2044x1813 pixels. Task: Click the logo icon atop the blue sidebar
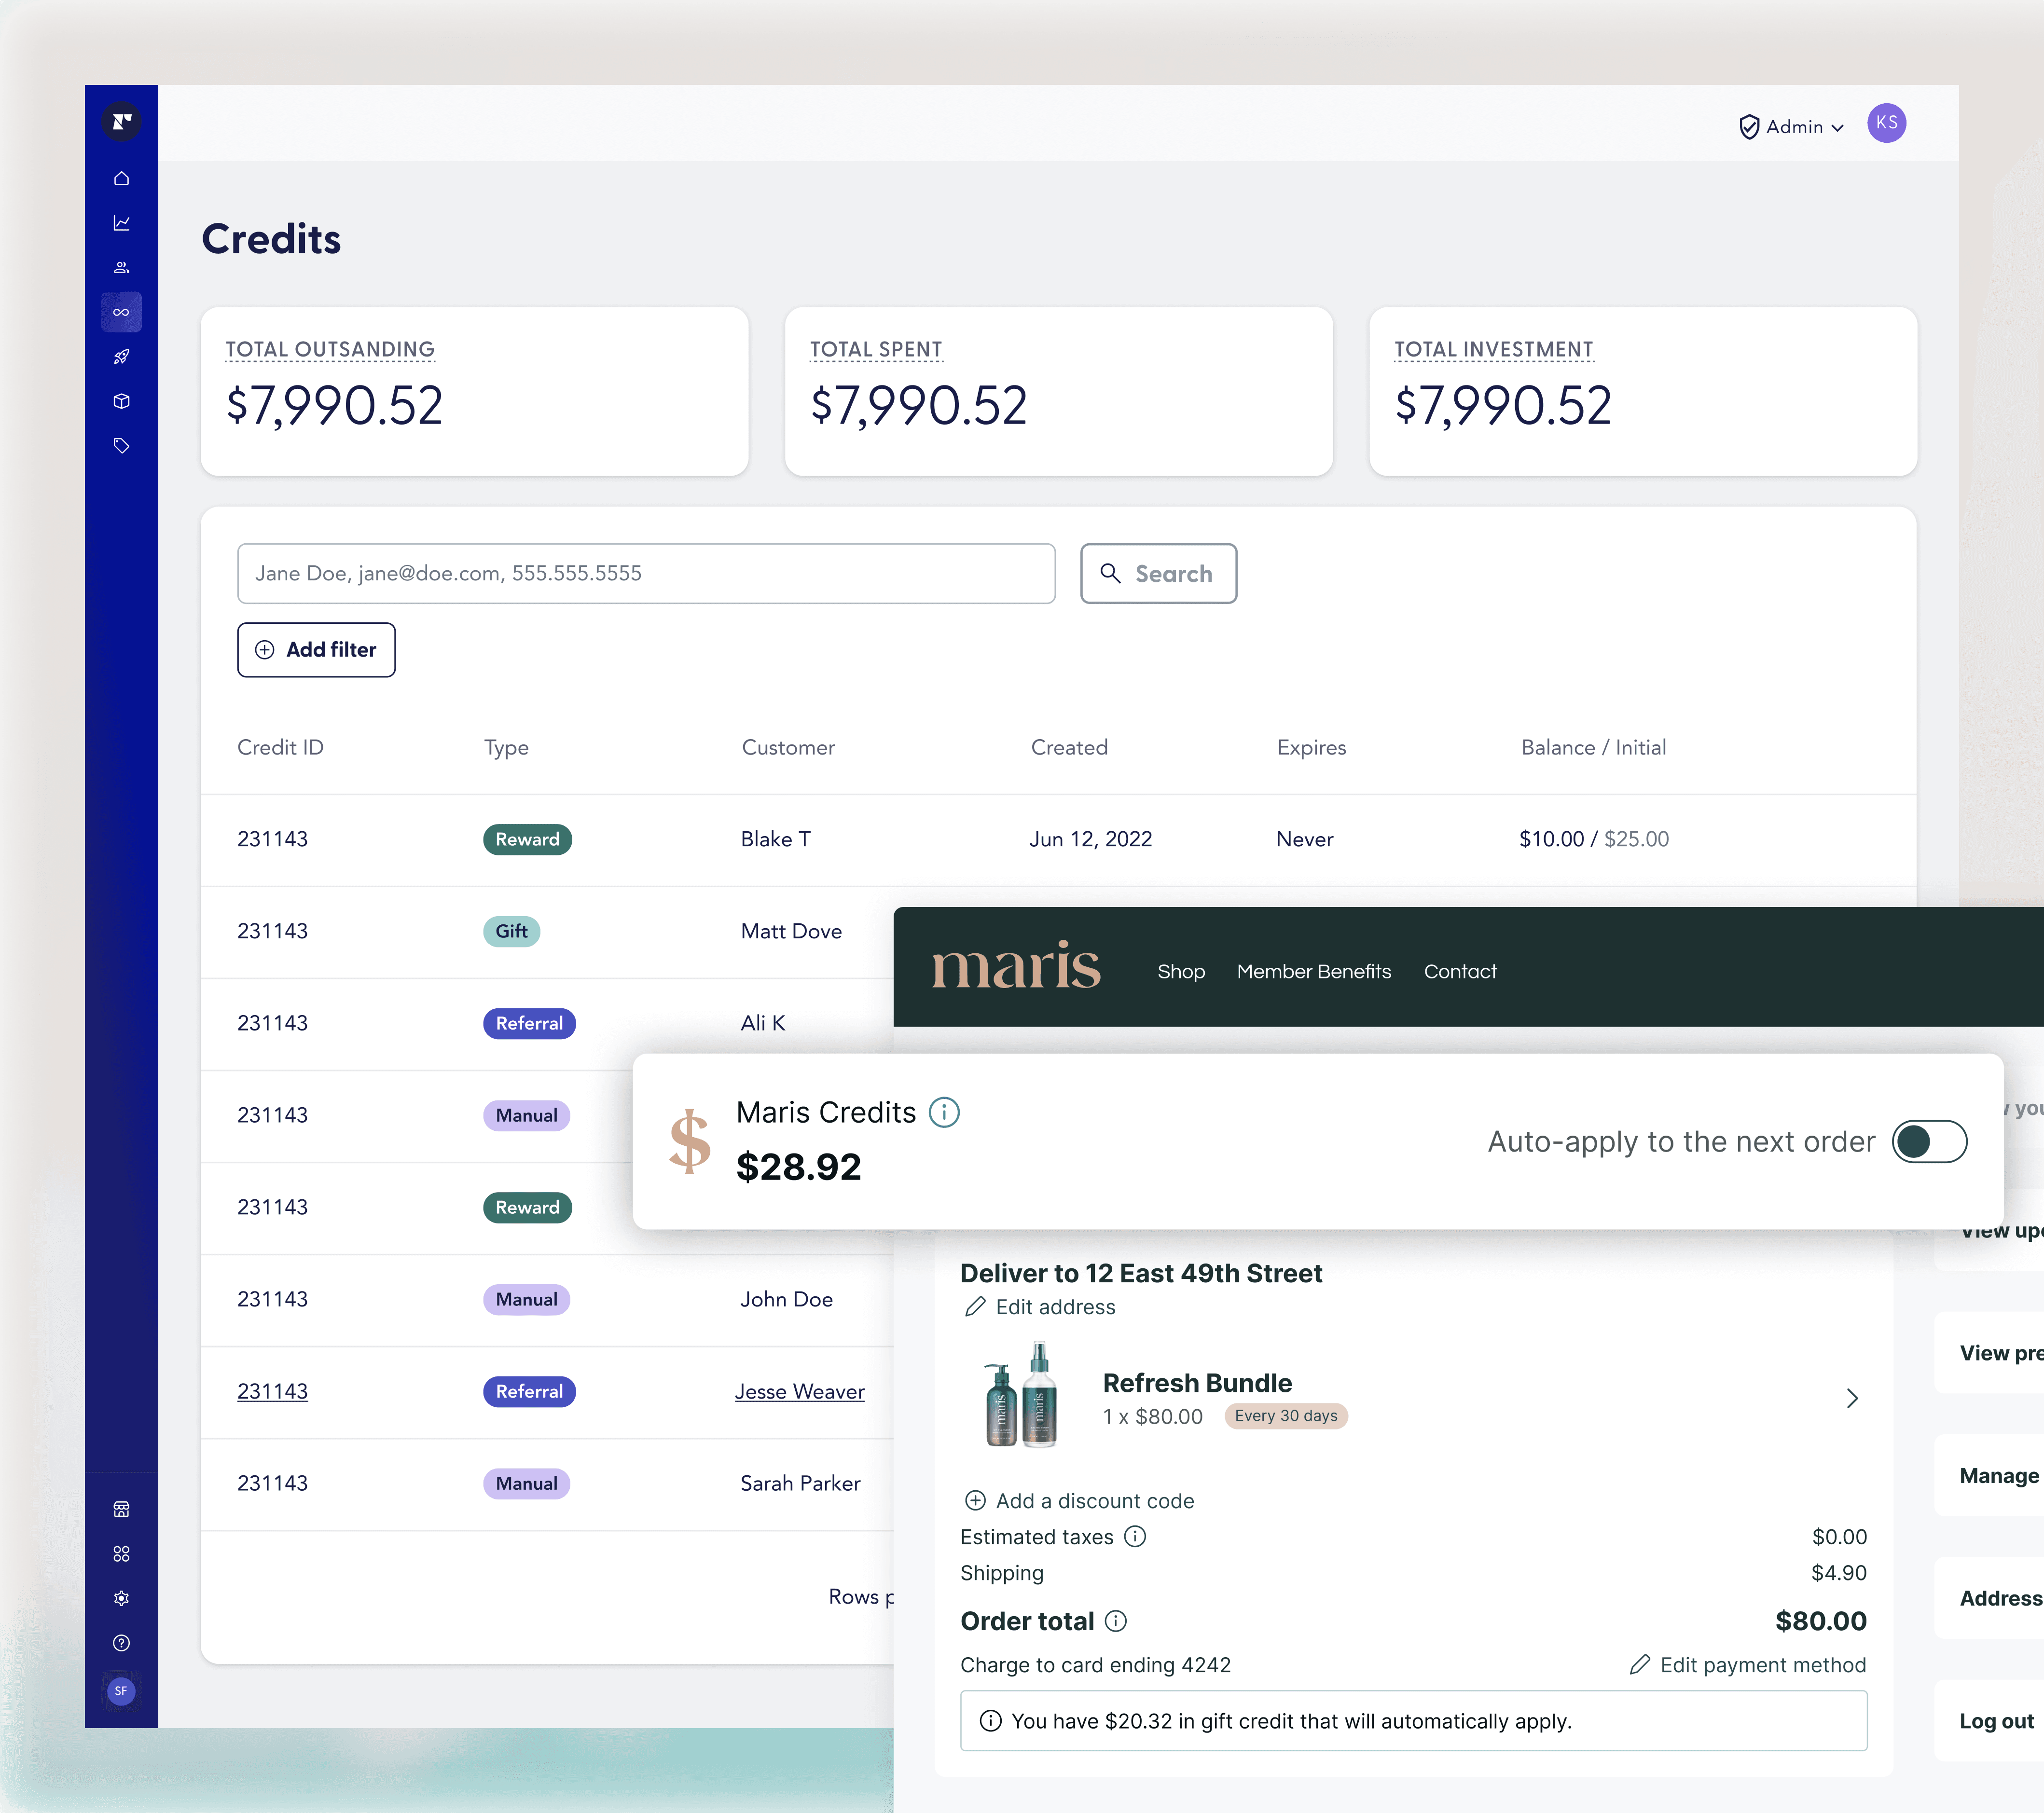(x=121, y=122)
